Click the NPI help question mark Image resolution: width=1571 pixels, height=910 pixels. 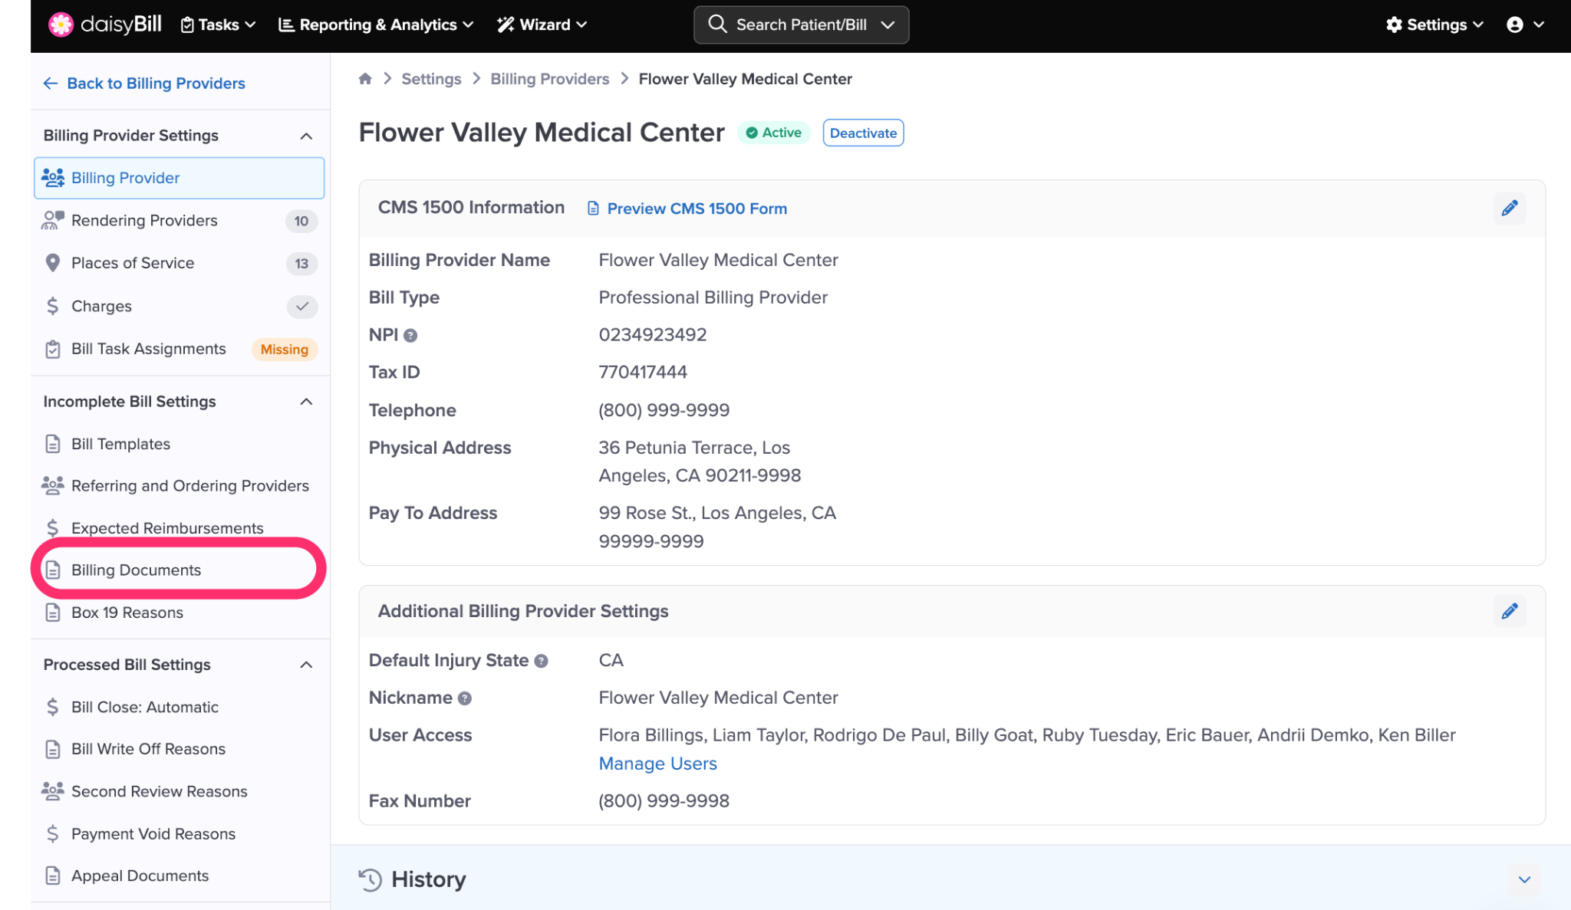pyautogui.click(x=410, y=336)
